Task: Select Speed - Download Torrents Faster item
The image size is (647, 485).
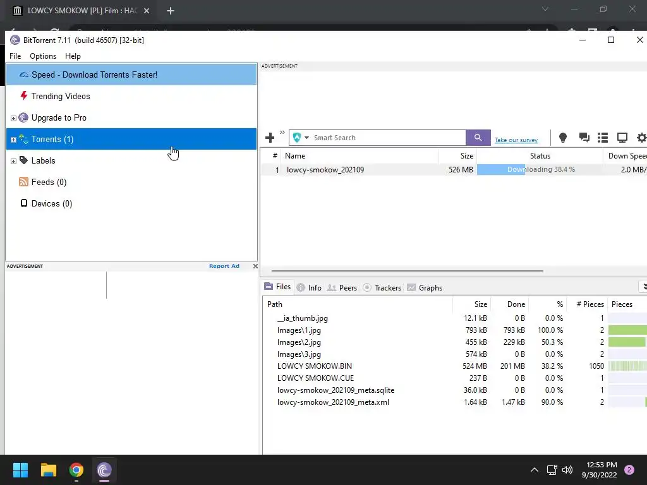Action: tap(131, 75)
